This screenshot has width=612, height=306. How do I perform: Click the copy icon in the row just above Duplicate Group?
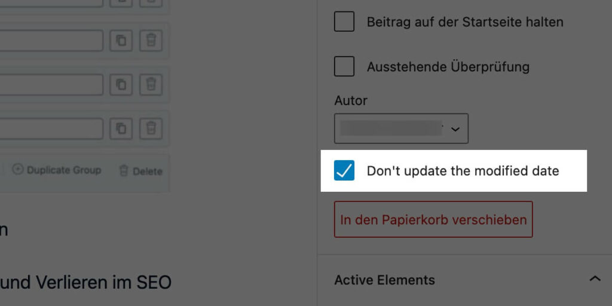tap(121, 129)
